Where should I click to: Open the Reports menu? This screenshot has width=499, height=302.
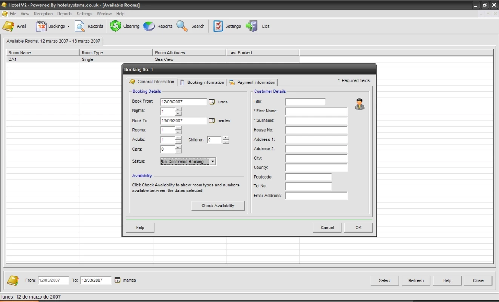click(x=65, y=14)
